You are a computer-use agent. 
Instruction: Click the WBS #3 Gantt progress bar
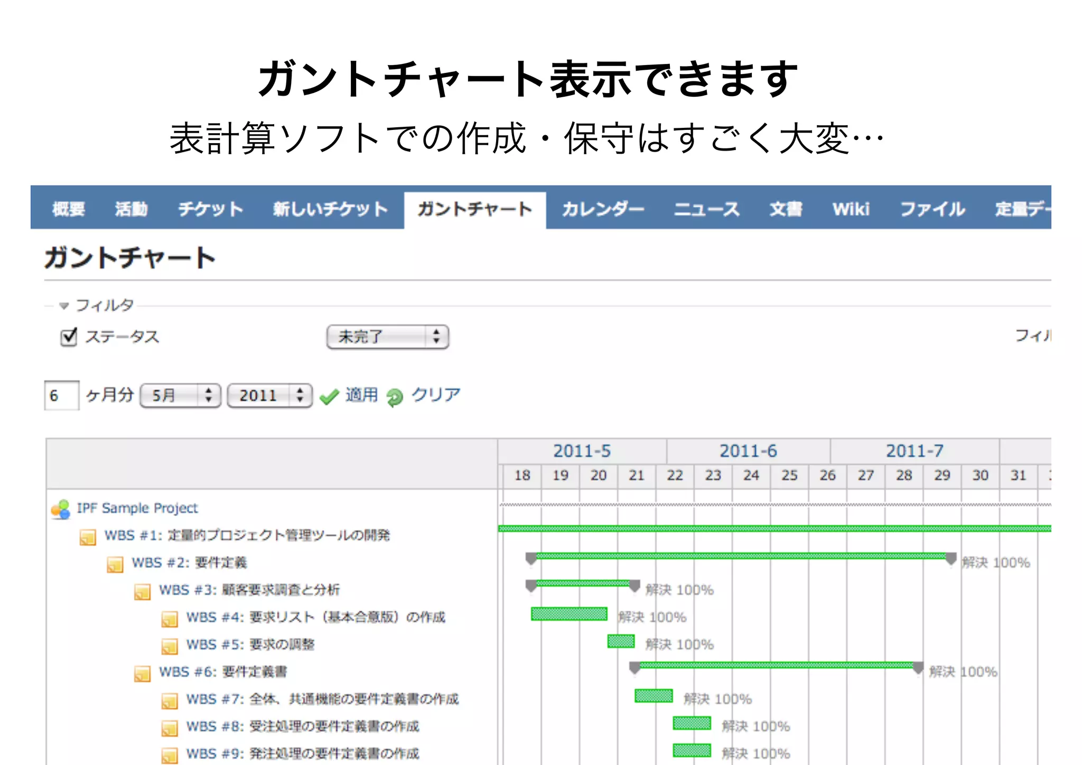tap(583, 584)
